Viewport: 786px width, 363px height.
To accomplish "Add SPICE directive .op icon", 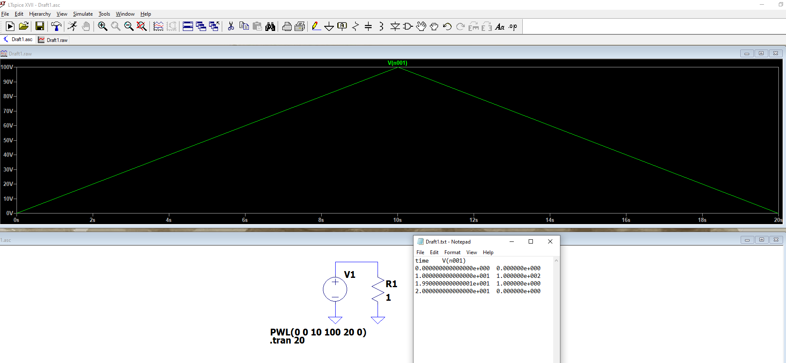I will (x=513, y=27).
